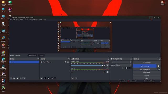Image resolution: width=168 pixels, height=94 pixels.
Task: Pause recording with pause icon
Action: point(159,66)
